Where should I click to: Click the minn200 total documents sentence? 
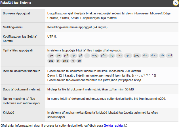pos(106,99)
